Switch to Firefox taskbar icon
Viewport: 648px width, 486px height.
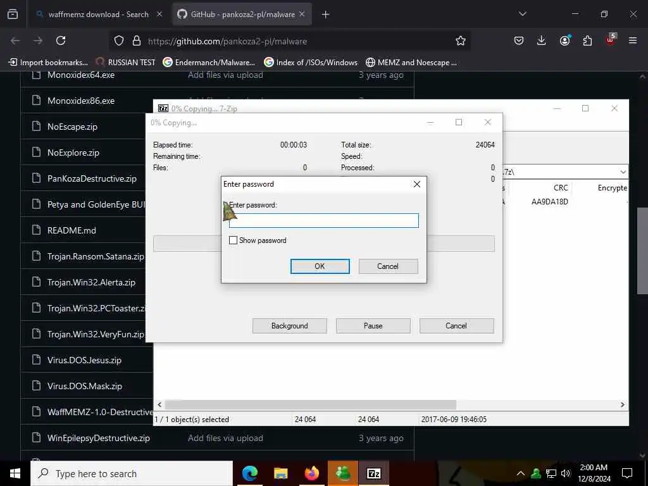(x=311, y=473)
